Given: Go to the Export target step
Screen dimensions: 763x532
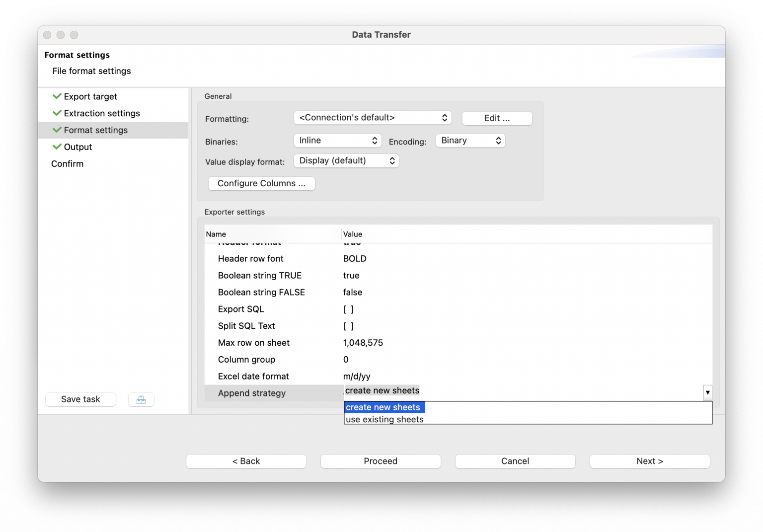Looking at the screenshot, I should coord(90,96).
